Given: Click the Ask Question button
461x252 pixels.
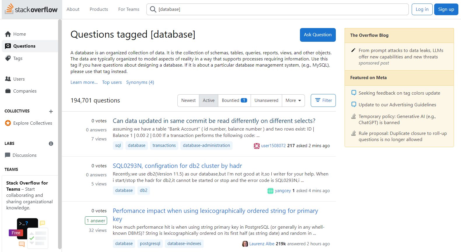Looking at the screenshot, I should coord(318,35).
